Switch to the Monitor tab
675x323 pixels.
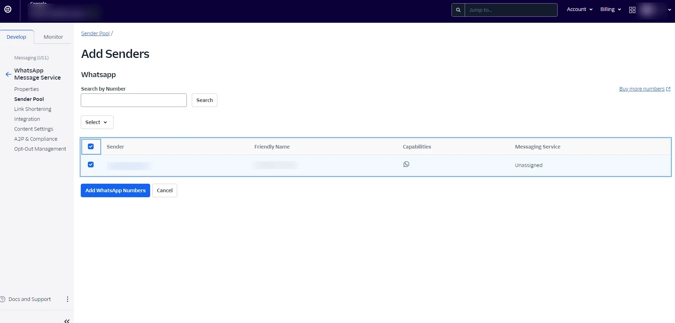coord(53,37)
